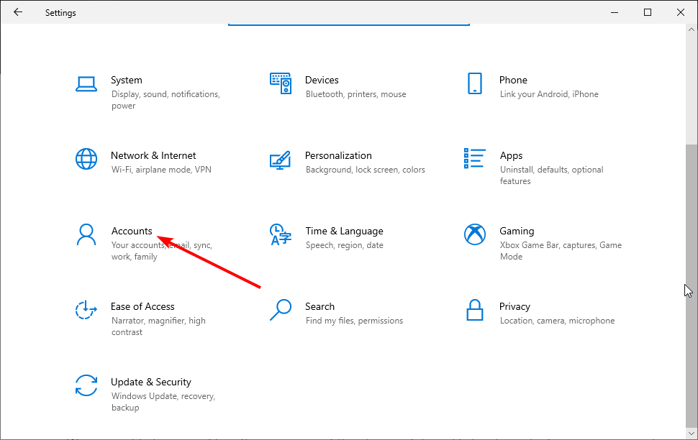Click the Devices keyboard and speaker icon

coord(281,83)
